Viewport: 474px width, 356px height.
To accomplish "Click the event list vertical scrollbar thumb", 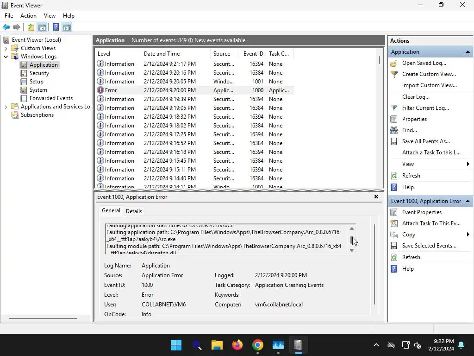I will [380, 60].
